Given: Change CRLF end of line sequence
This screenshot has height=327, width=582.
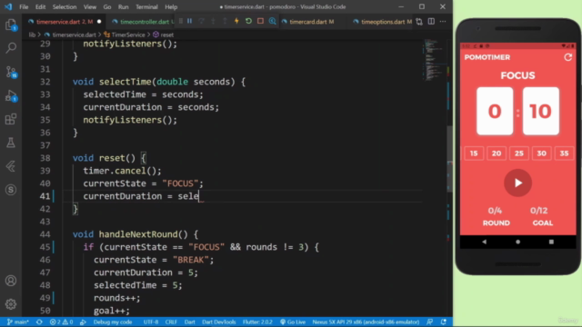Looking at the screenshot, I should click(x=171, y=322).
